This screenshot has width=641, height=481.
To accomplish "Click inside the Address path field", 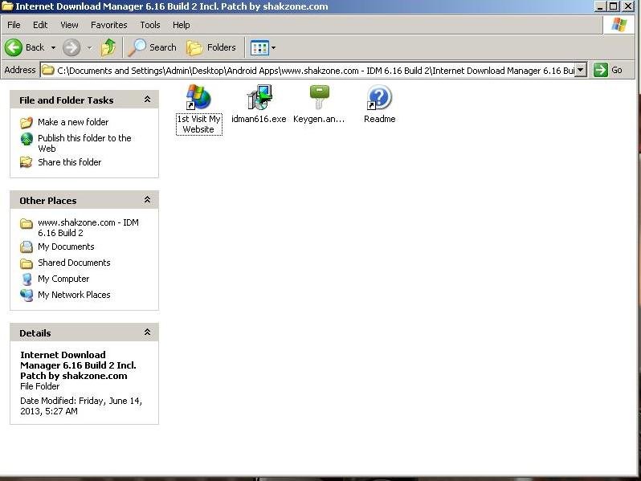I will [315, 71].
